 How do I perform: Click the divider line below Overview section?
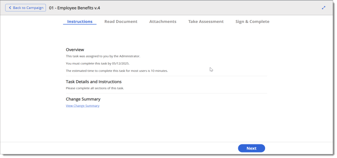166,76
